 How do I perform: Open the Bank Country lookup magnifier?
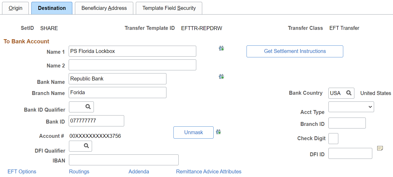(x=348, y=93)
